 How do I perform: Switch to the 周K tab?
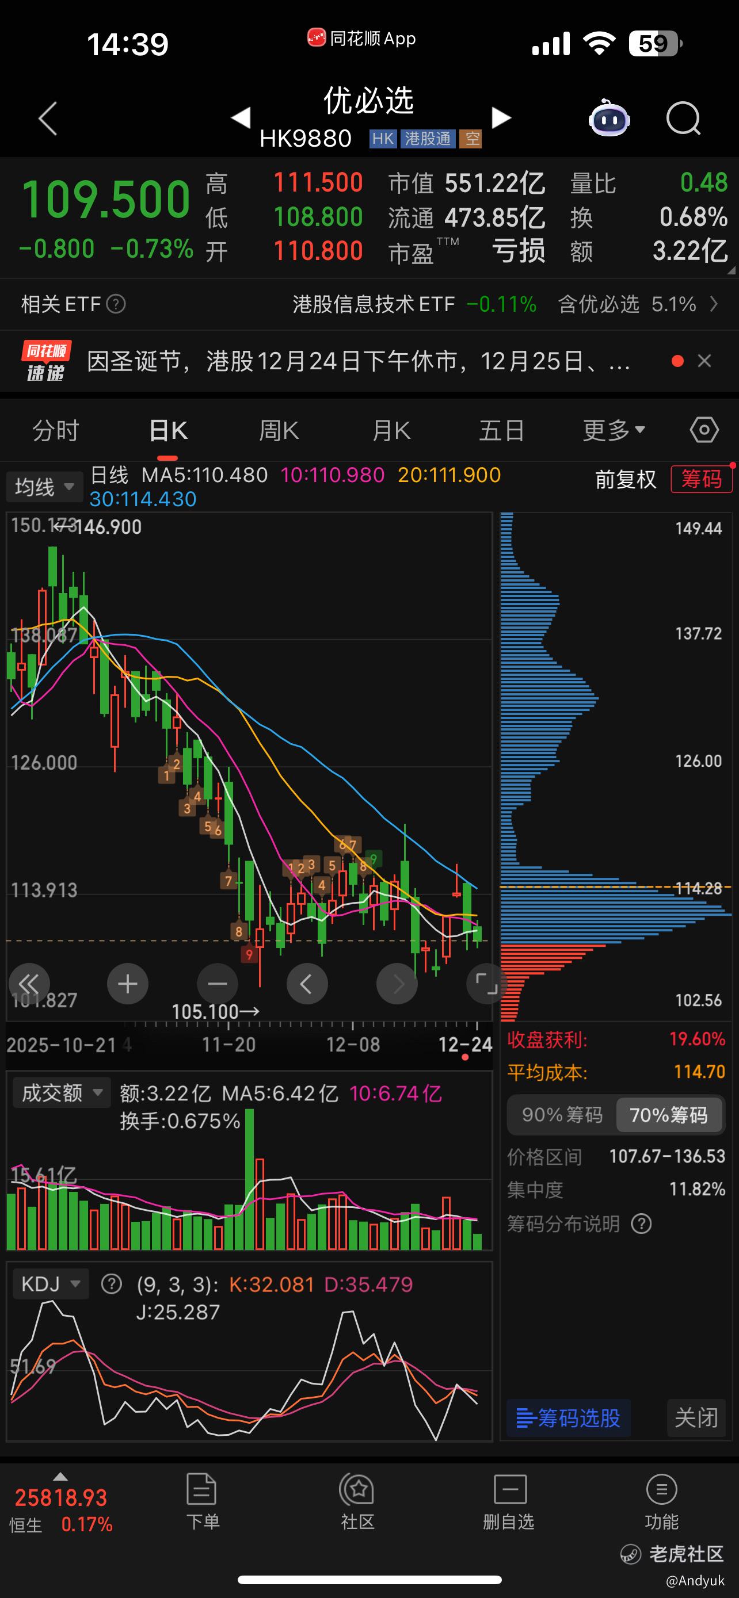coord(279,430)
